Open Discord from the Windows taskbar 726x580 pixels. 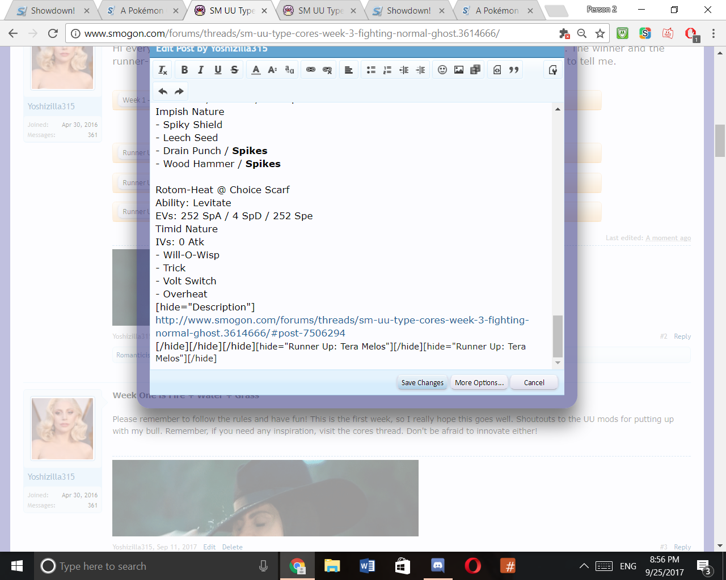438,566
